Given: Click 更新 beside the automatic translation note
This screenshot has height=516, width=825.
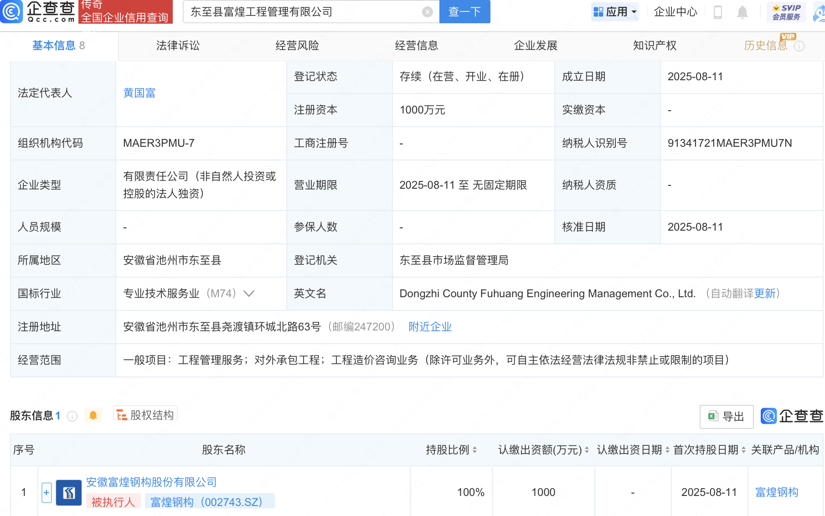Looking at the screenshot, I should (x=765, y=294).
